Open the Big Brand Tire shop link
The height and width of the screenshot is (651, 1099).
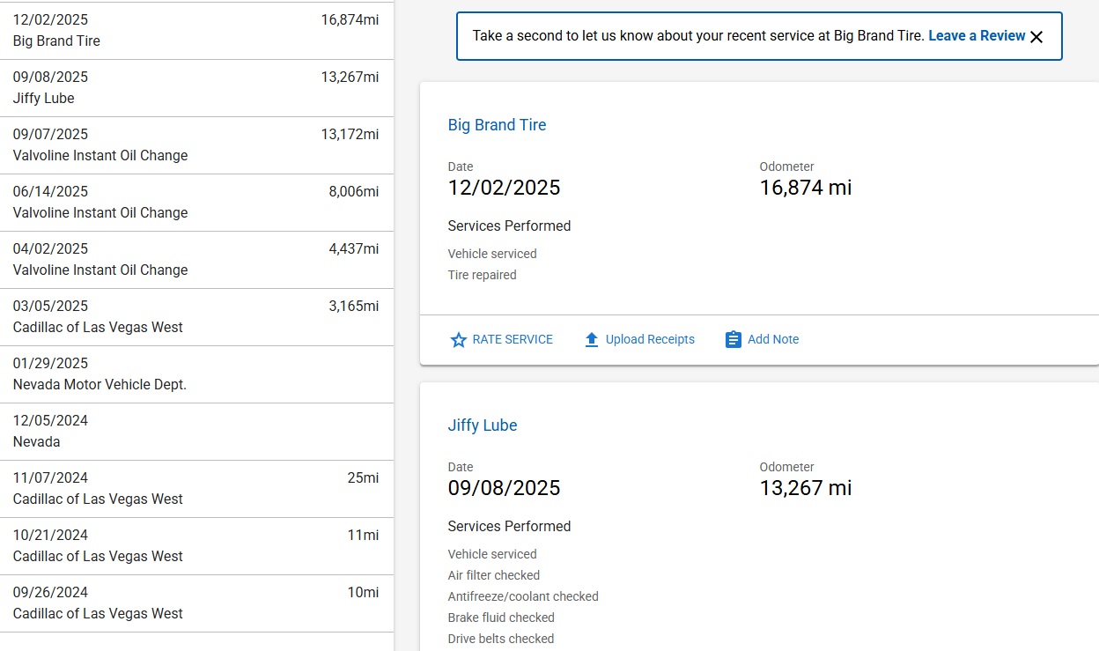[x=497, y=125]
